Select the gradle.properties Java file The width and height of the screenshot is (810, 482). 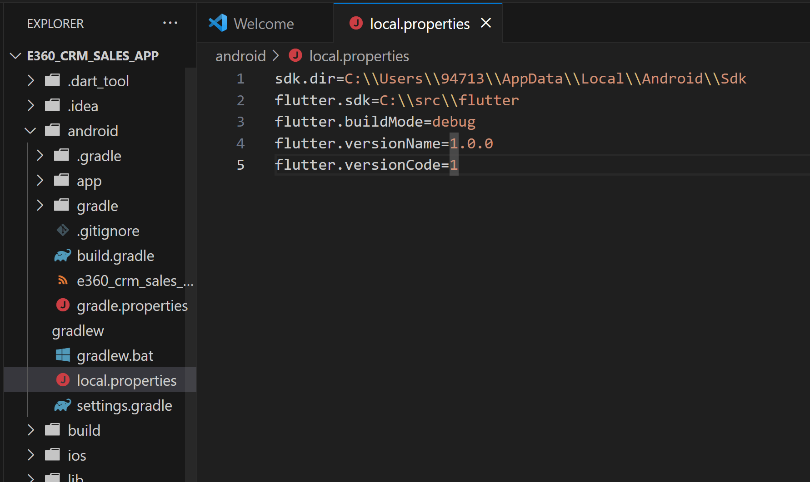[x=132, y=305]
